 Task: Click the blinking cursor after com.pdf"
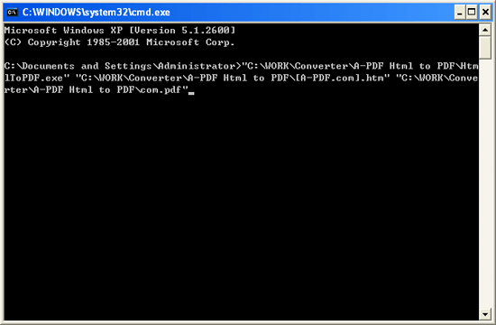191,93
